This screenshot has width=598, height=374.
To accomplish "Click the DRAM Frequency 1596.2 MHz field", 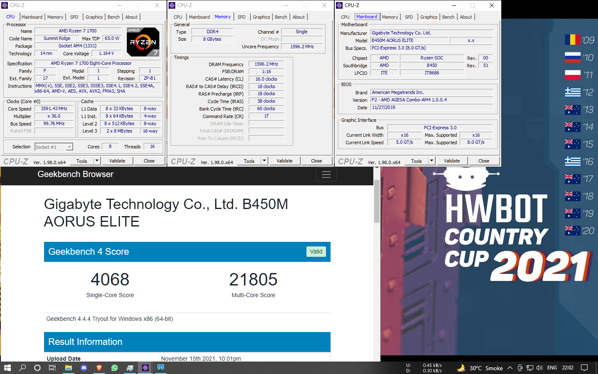I will (266, 64).
